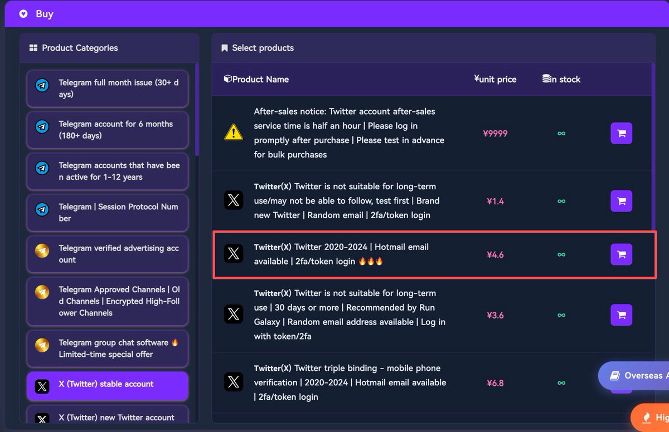
Task: Click X logo on ¥1.4 product row
Action: coord(234,200)
